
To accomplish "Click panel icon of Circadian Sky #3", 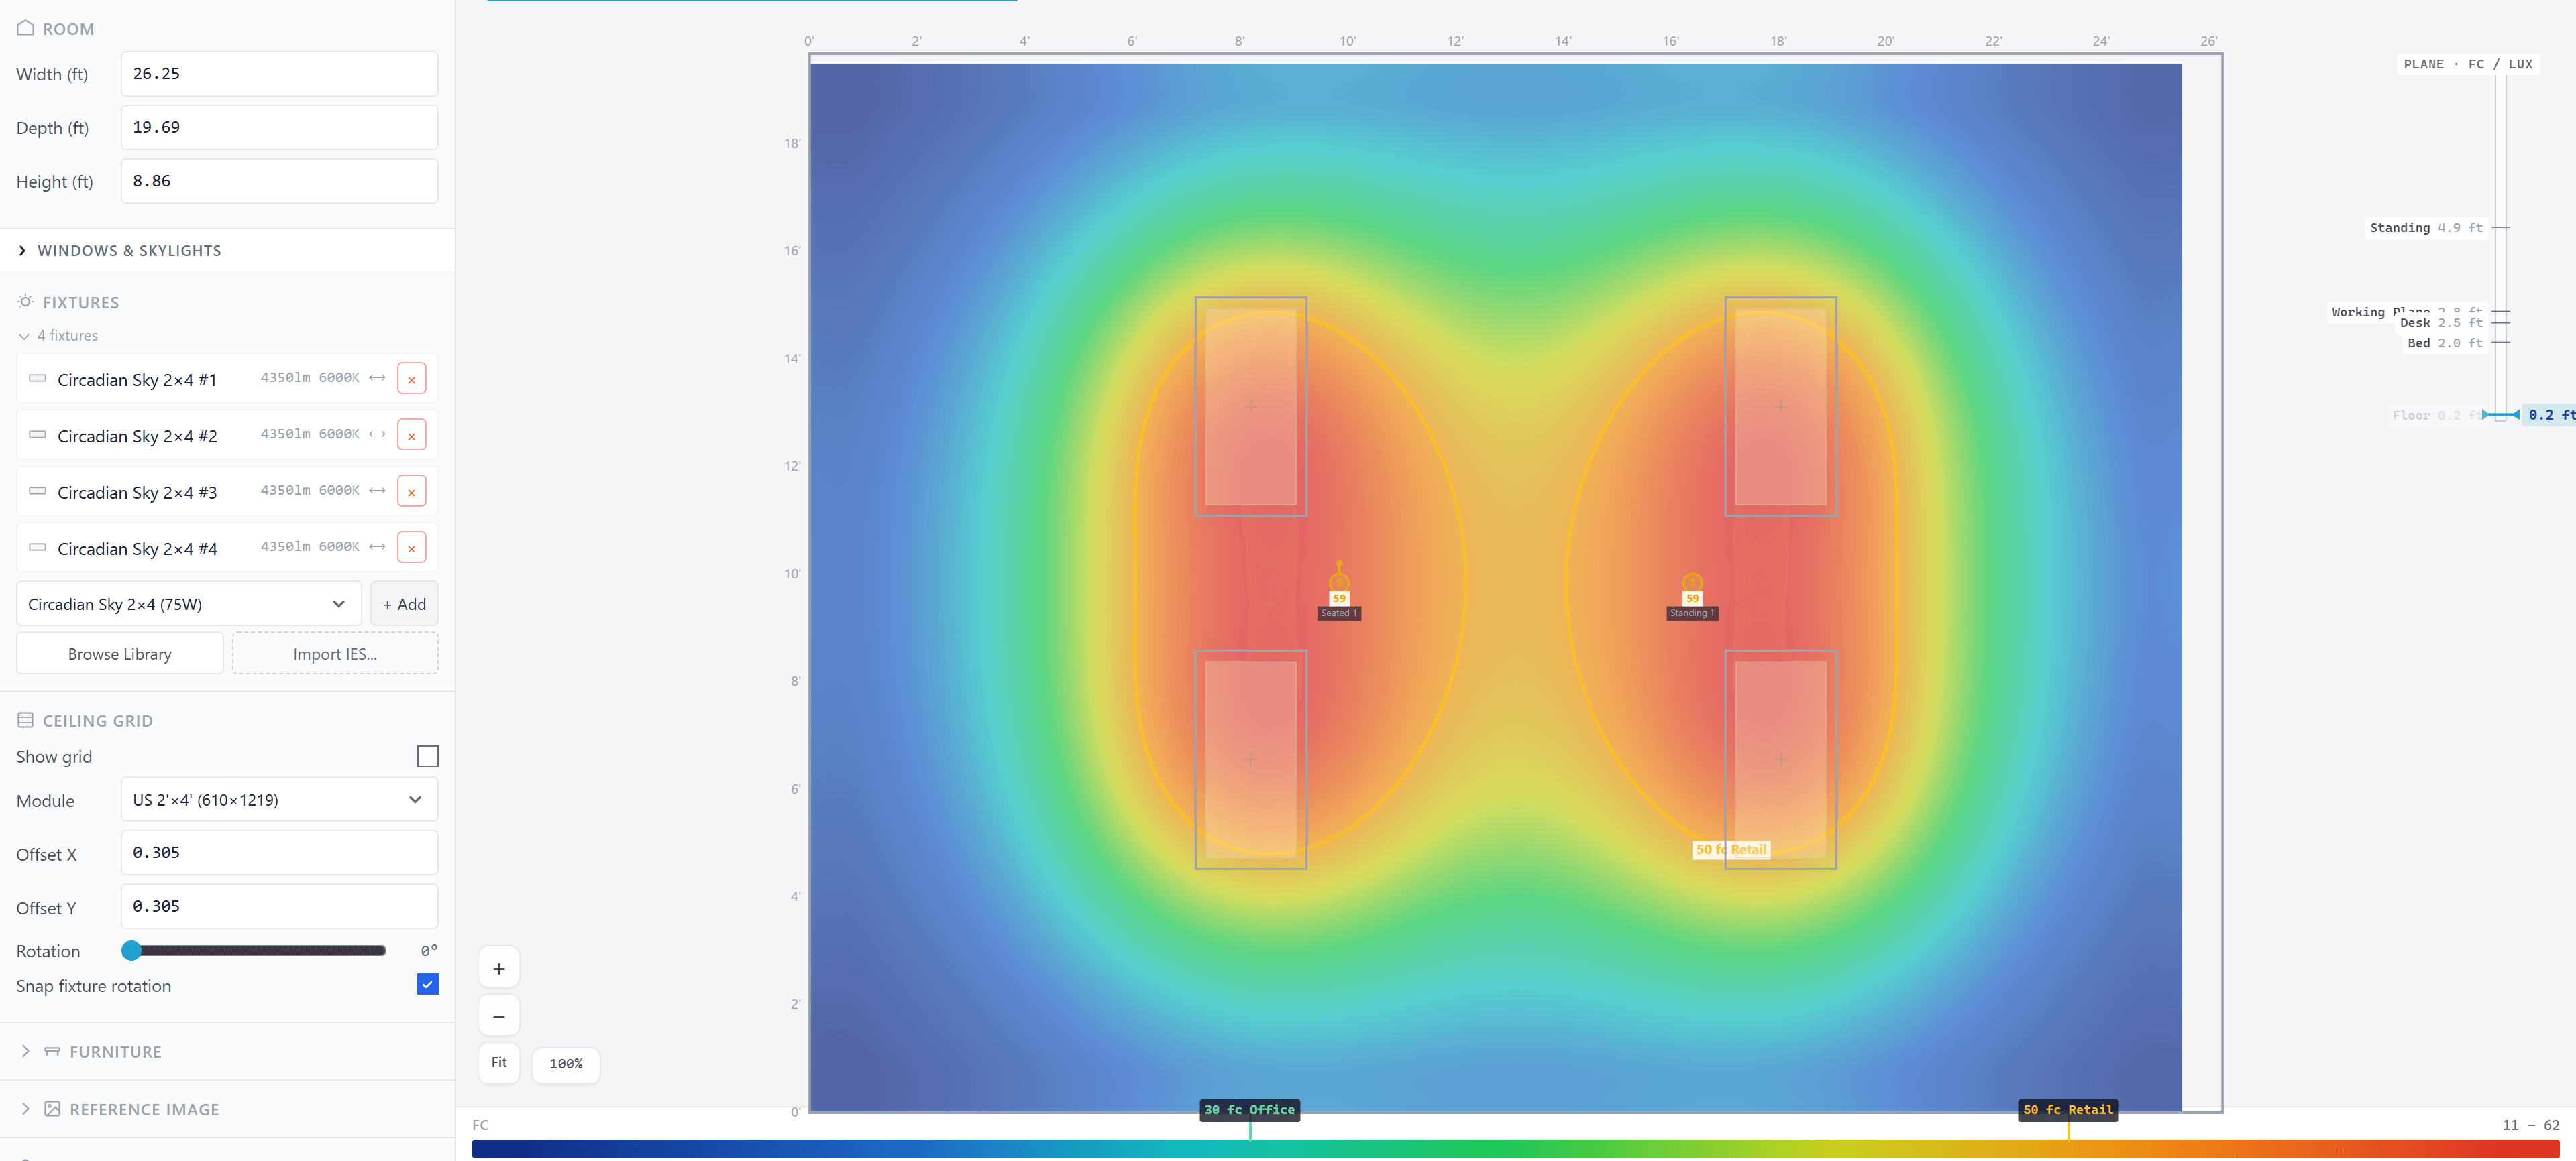I will pos(37,491).
